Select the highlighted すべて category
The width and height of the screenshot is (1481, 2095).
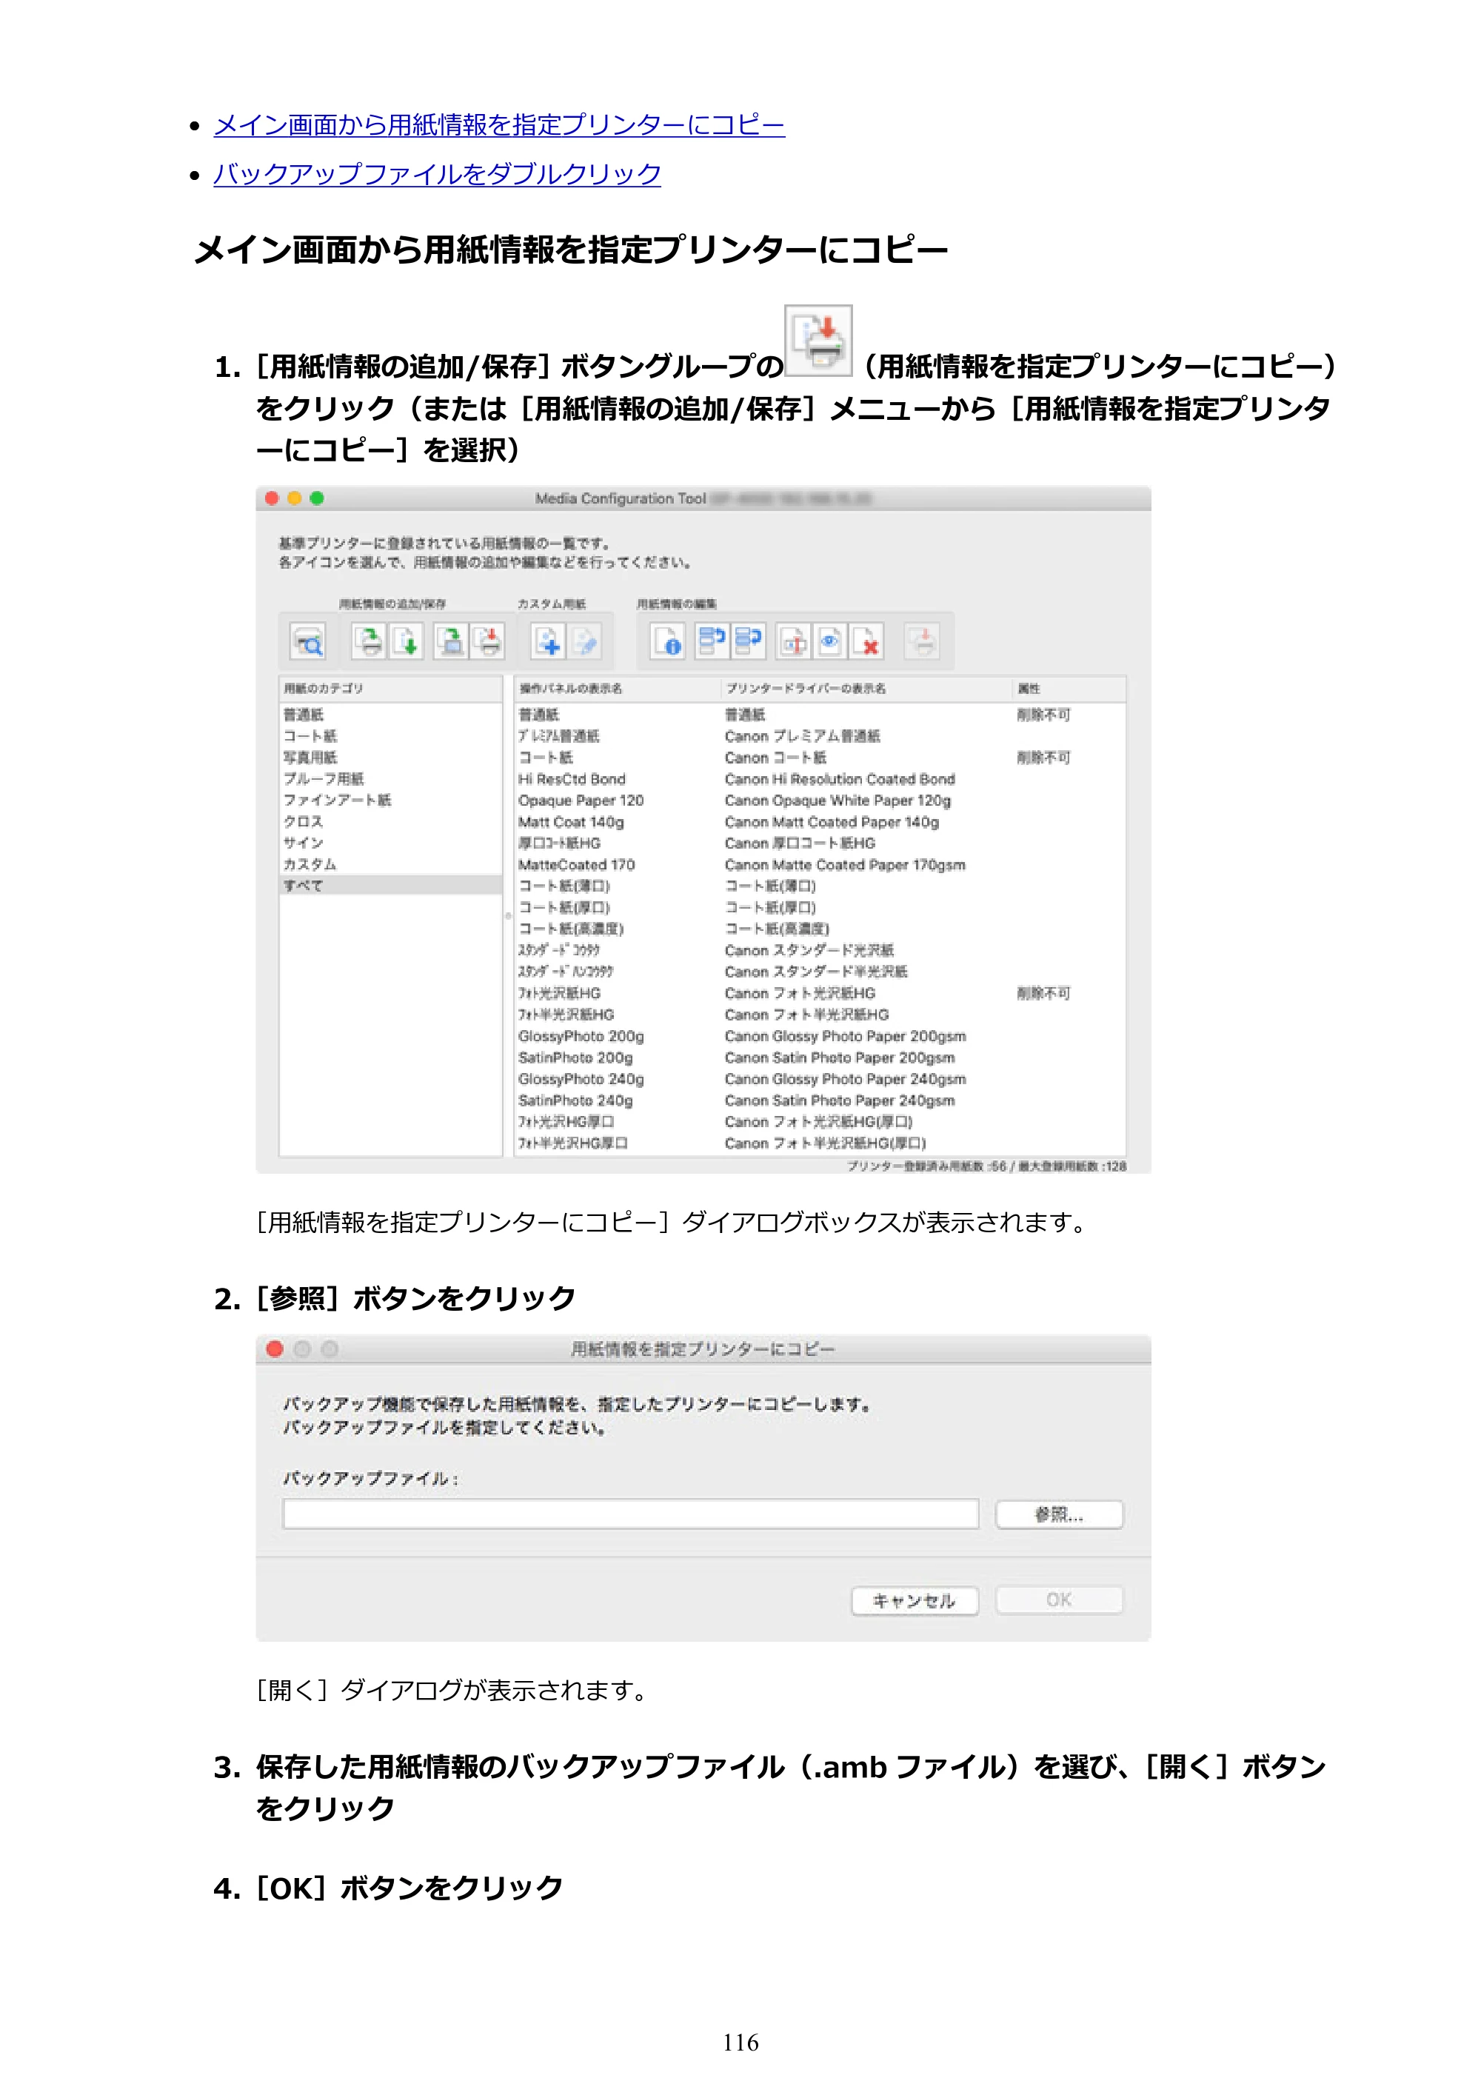pyautogui.click(x=390, y=885)
